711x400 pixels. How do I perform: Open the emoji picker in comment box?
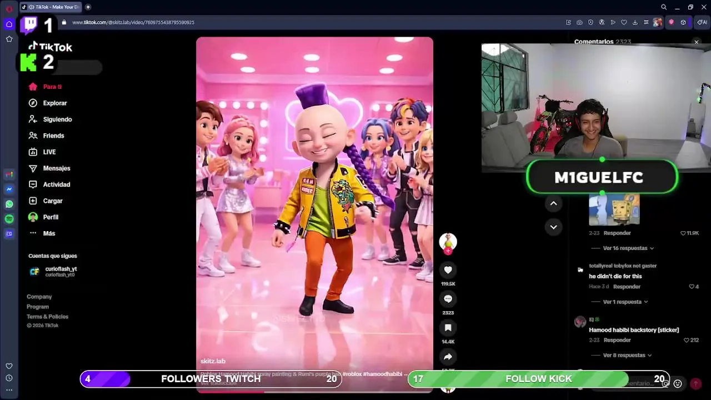coord(678,383)
